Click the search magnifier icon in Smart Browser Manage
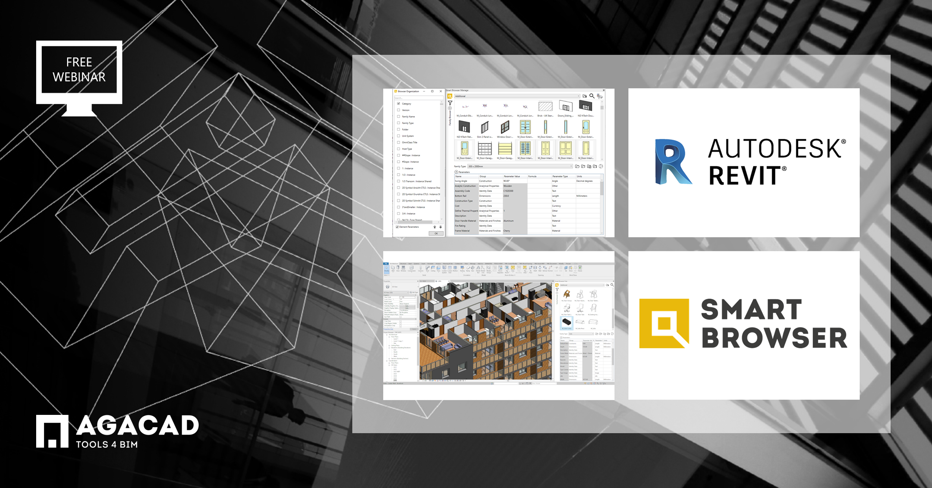 click(592, 96)
